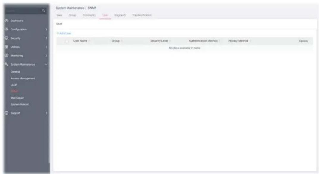Click the Configuration sliders icon
Viewport: 319px width, 174px height.
[7, 29]
